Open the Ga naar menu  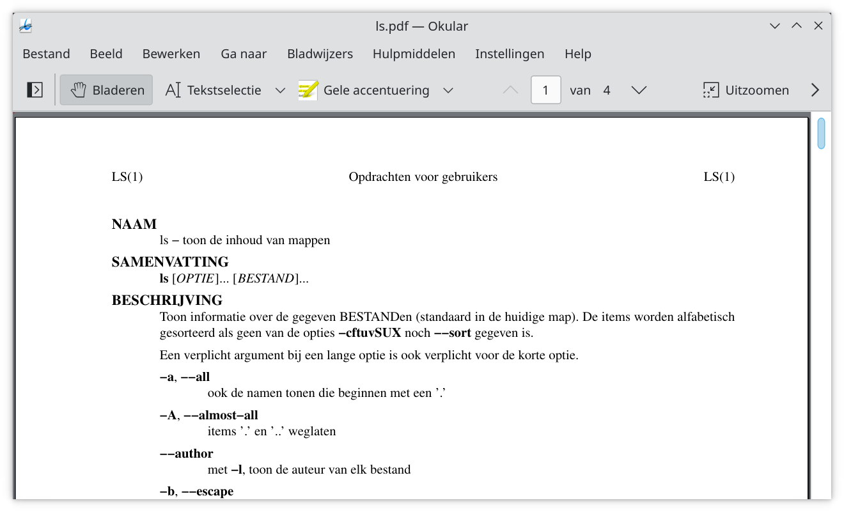(x=244, y=54)
